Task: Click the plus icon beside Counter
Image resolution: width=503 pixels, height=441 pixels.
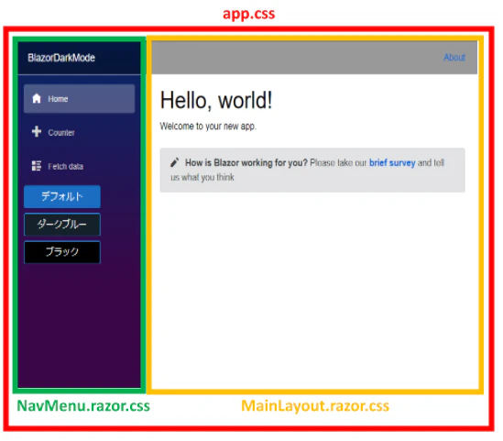Action: (x=37, y=132)
